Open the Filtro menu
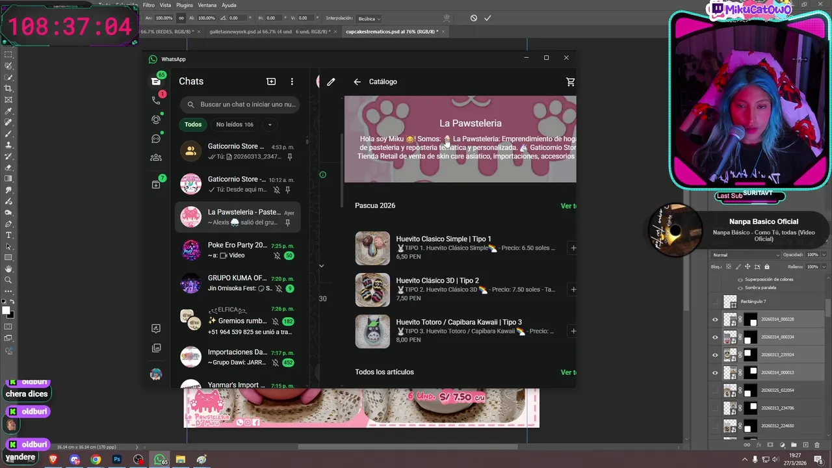Screen dimensions: 832x468 [x=148, y=5]
